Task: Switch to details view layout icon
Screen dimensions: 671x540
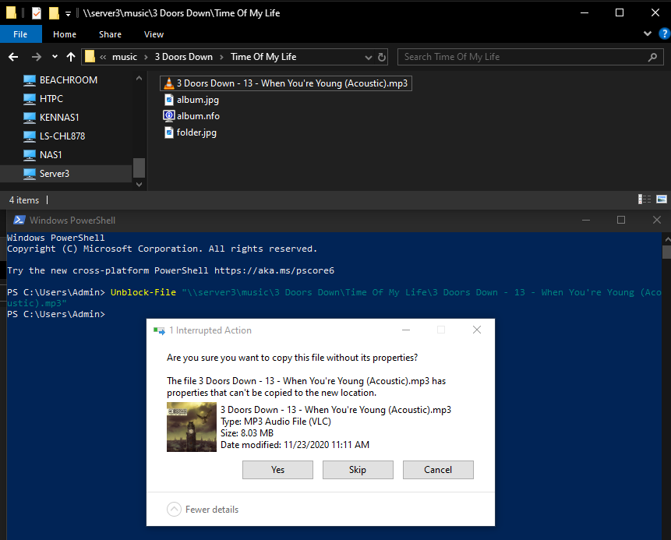Action: pos(644,199)
